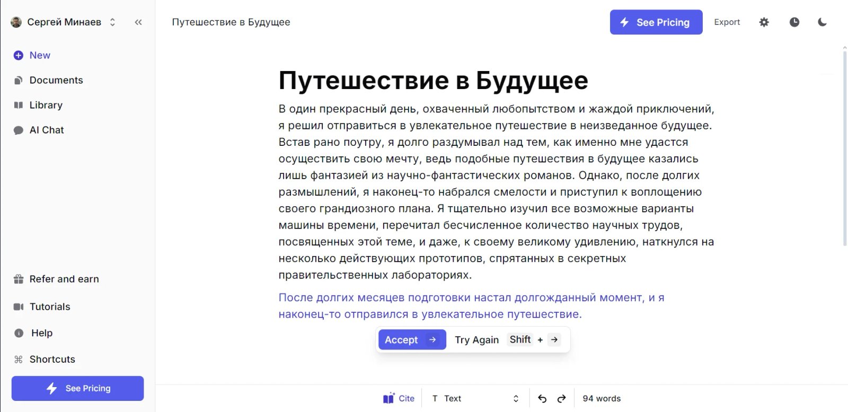848x412 pixels.
Task: Click the Help info icon
Action: tap(19, 333)
